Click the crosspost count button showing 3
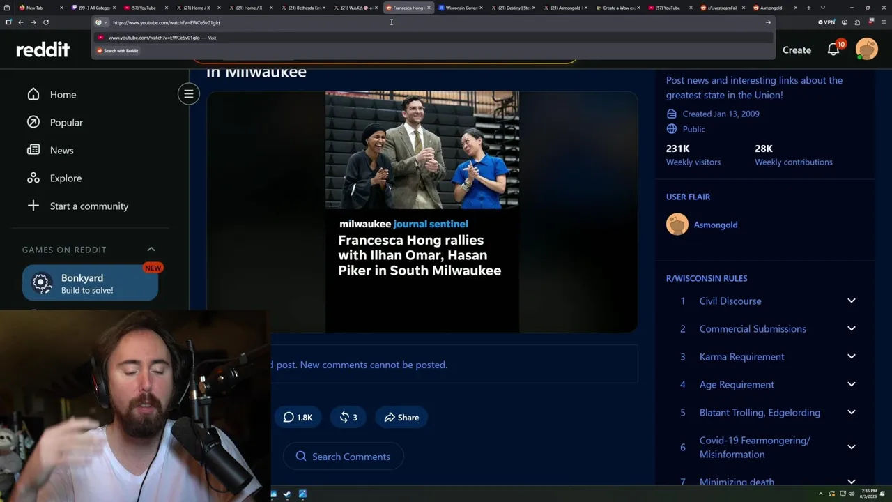 pos(348,417)
